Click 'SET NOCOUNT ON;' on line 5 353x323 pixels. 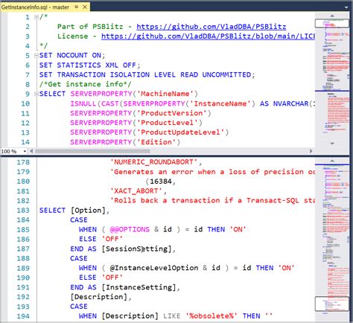(72, 55)
